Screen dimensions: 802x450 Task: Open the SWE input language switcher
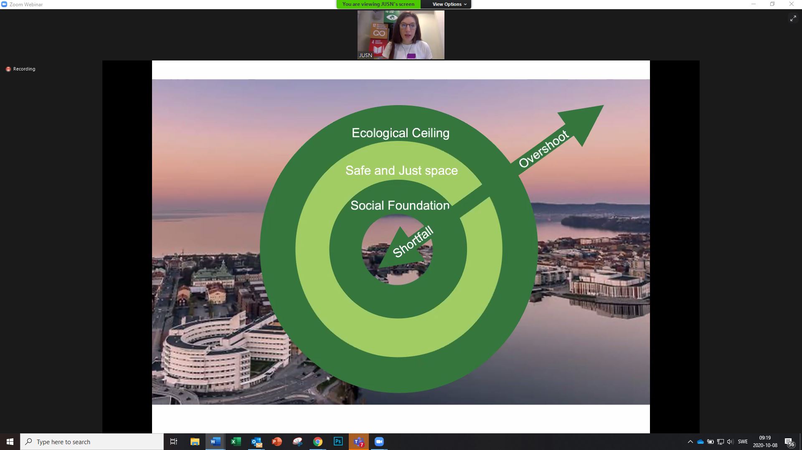tap(743, 442)
